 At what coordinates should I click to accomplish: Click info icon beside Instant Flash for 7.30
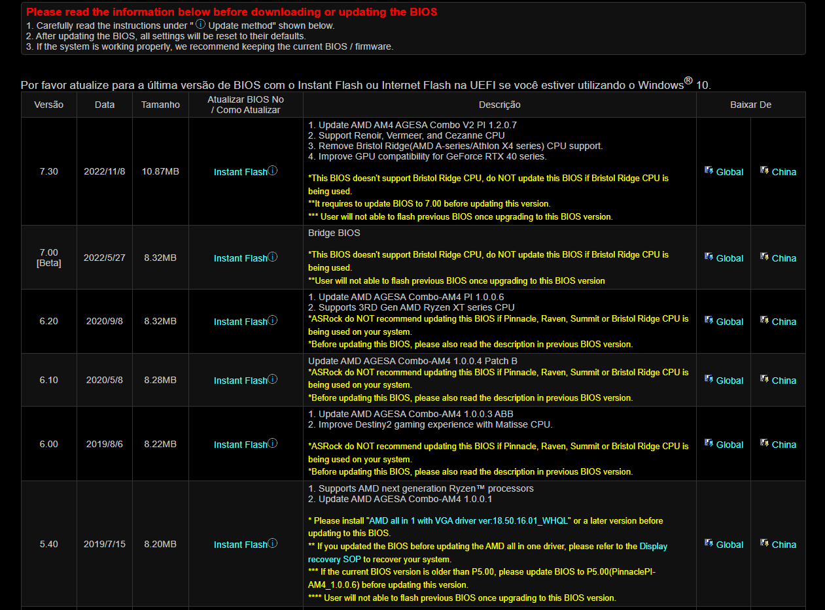(x=273, y=171)
